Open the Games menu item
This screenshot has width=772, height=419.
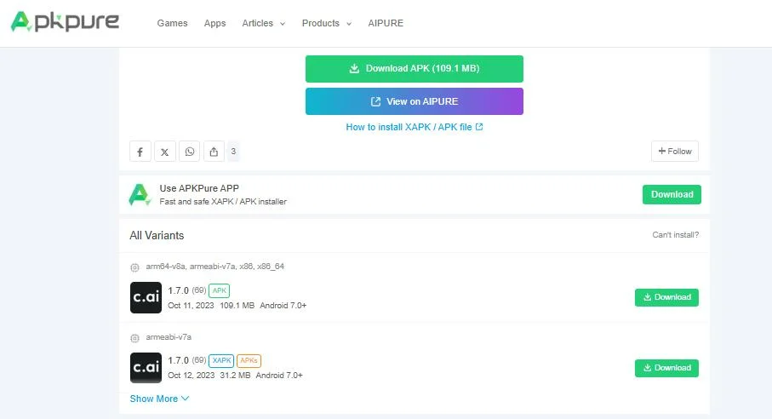[x=172, y=23]
